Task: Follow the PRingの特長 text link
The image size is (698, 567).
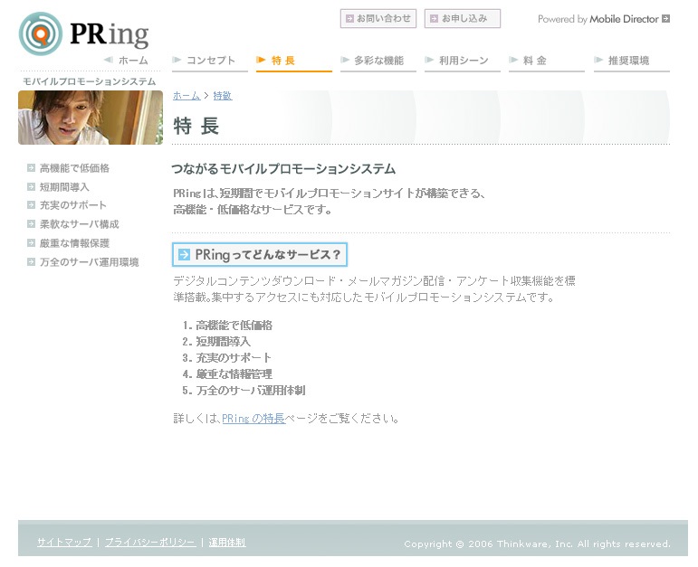Action: click(x=253, y=419)
